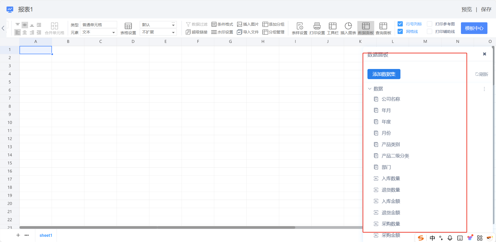496x242 pixels.
Task: Click the 表样设置 style settings icon
Action: click(x=299, y=28)
